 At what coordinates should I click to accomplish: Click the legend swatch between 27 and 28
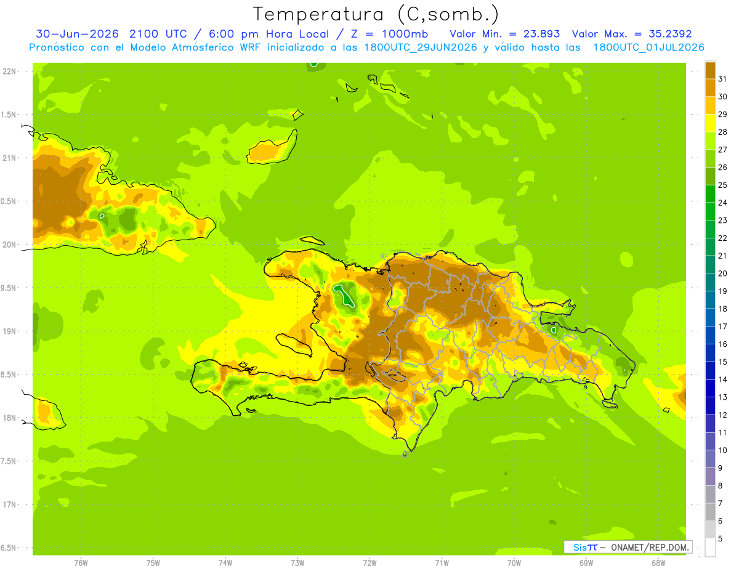click(x=710, y=141)
